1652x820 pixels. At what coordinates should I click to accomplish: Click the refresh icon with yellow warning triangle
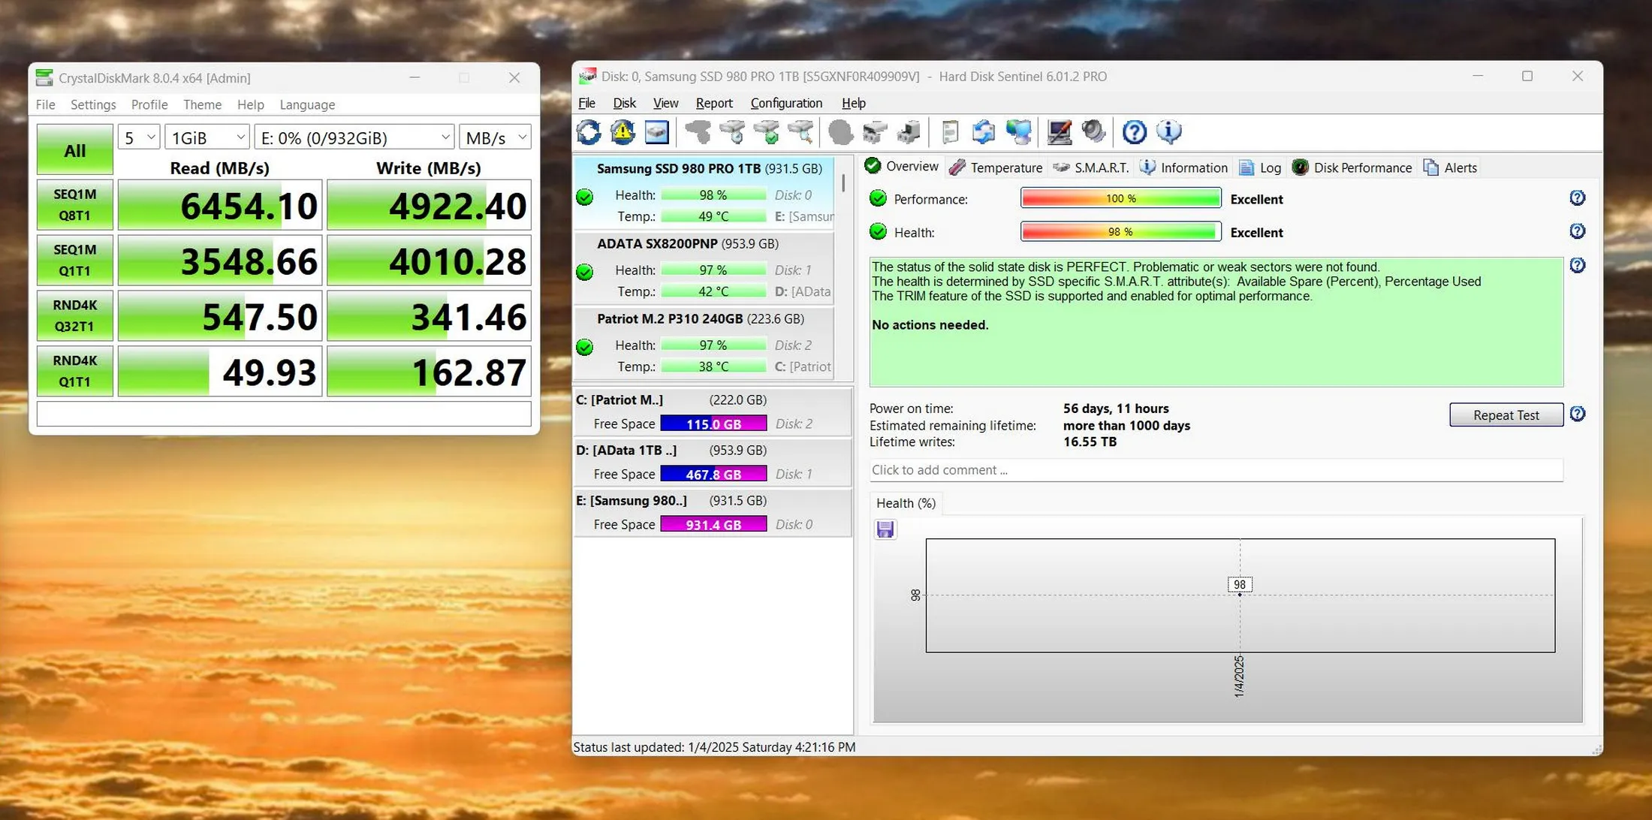pyautogui.click(x=623, y=132)
